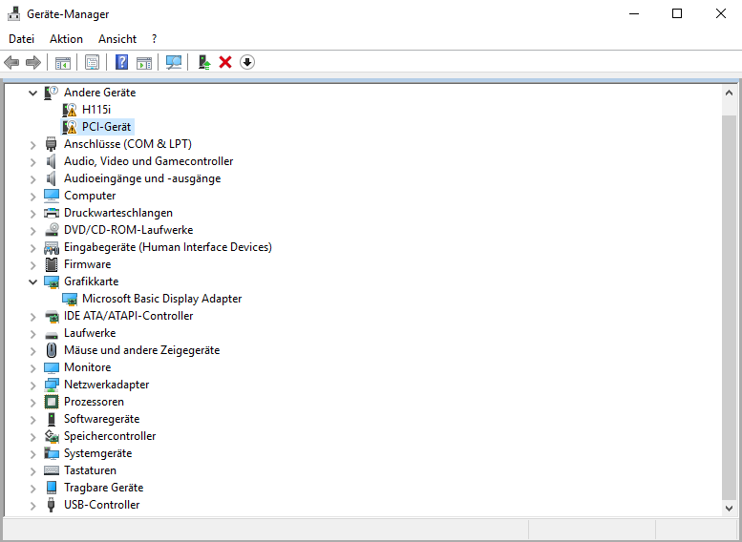The image size is (742, 542).
Task: Select the Netzwerkadapter tree label
Action: point(106,385)
